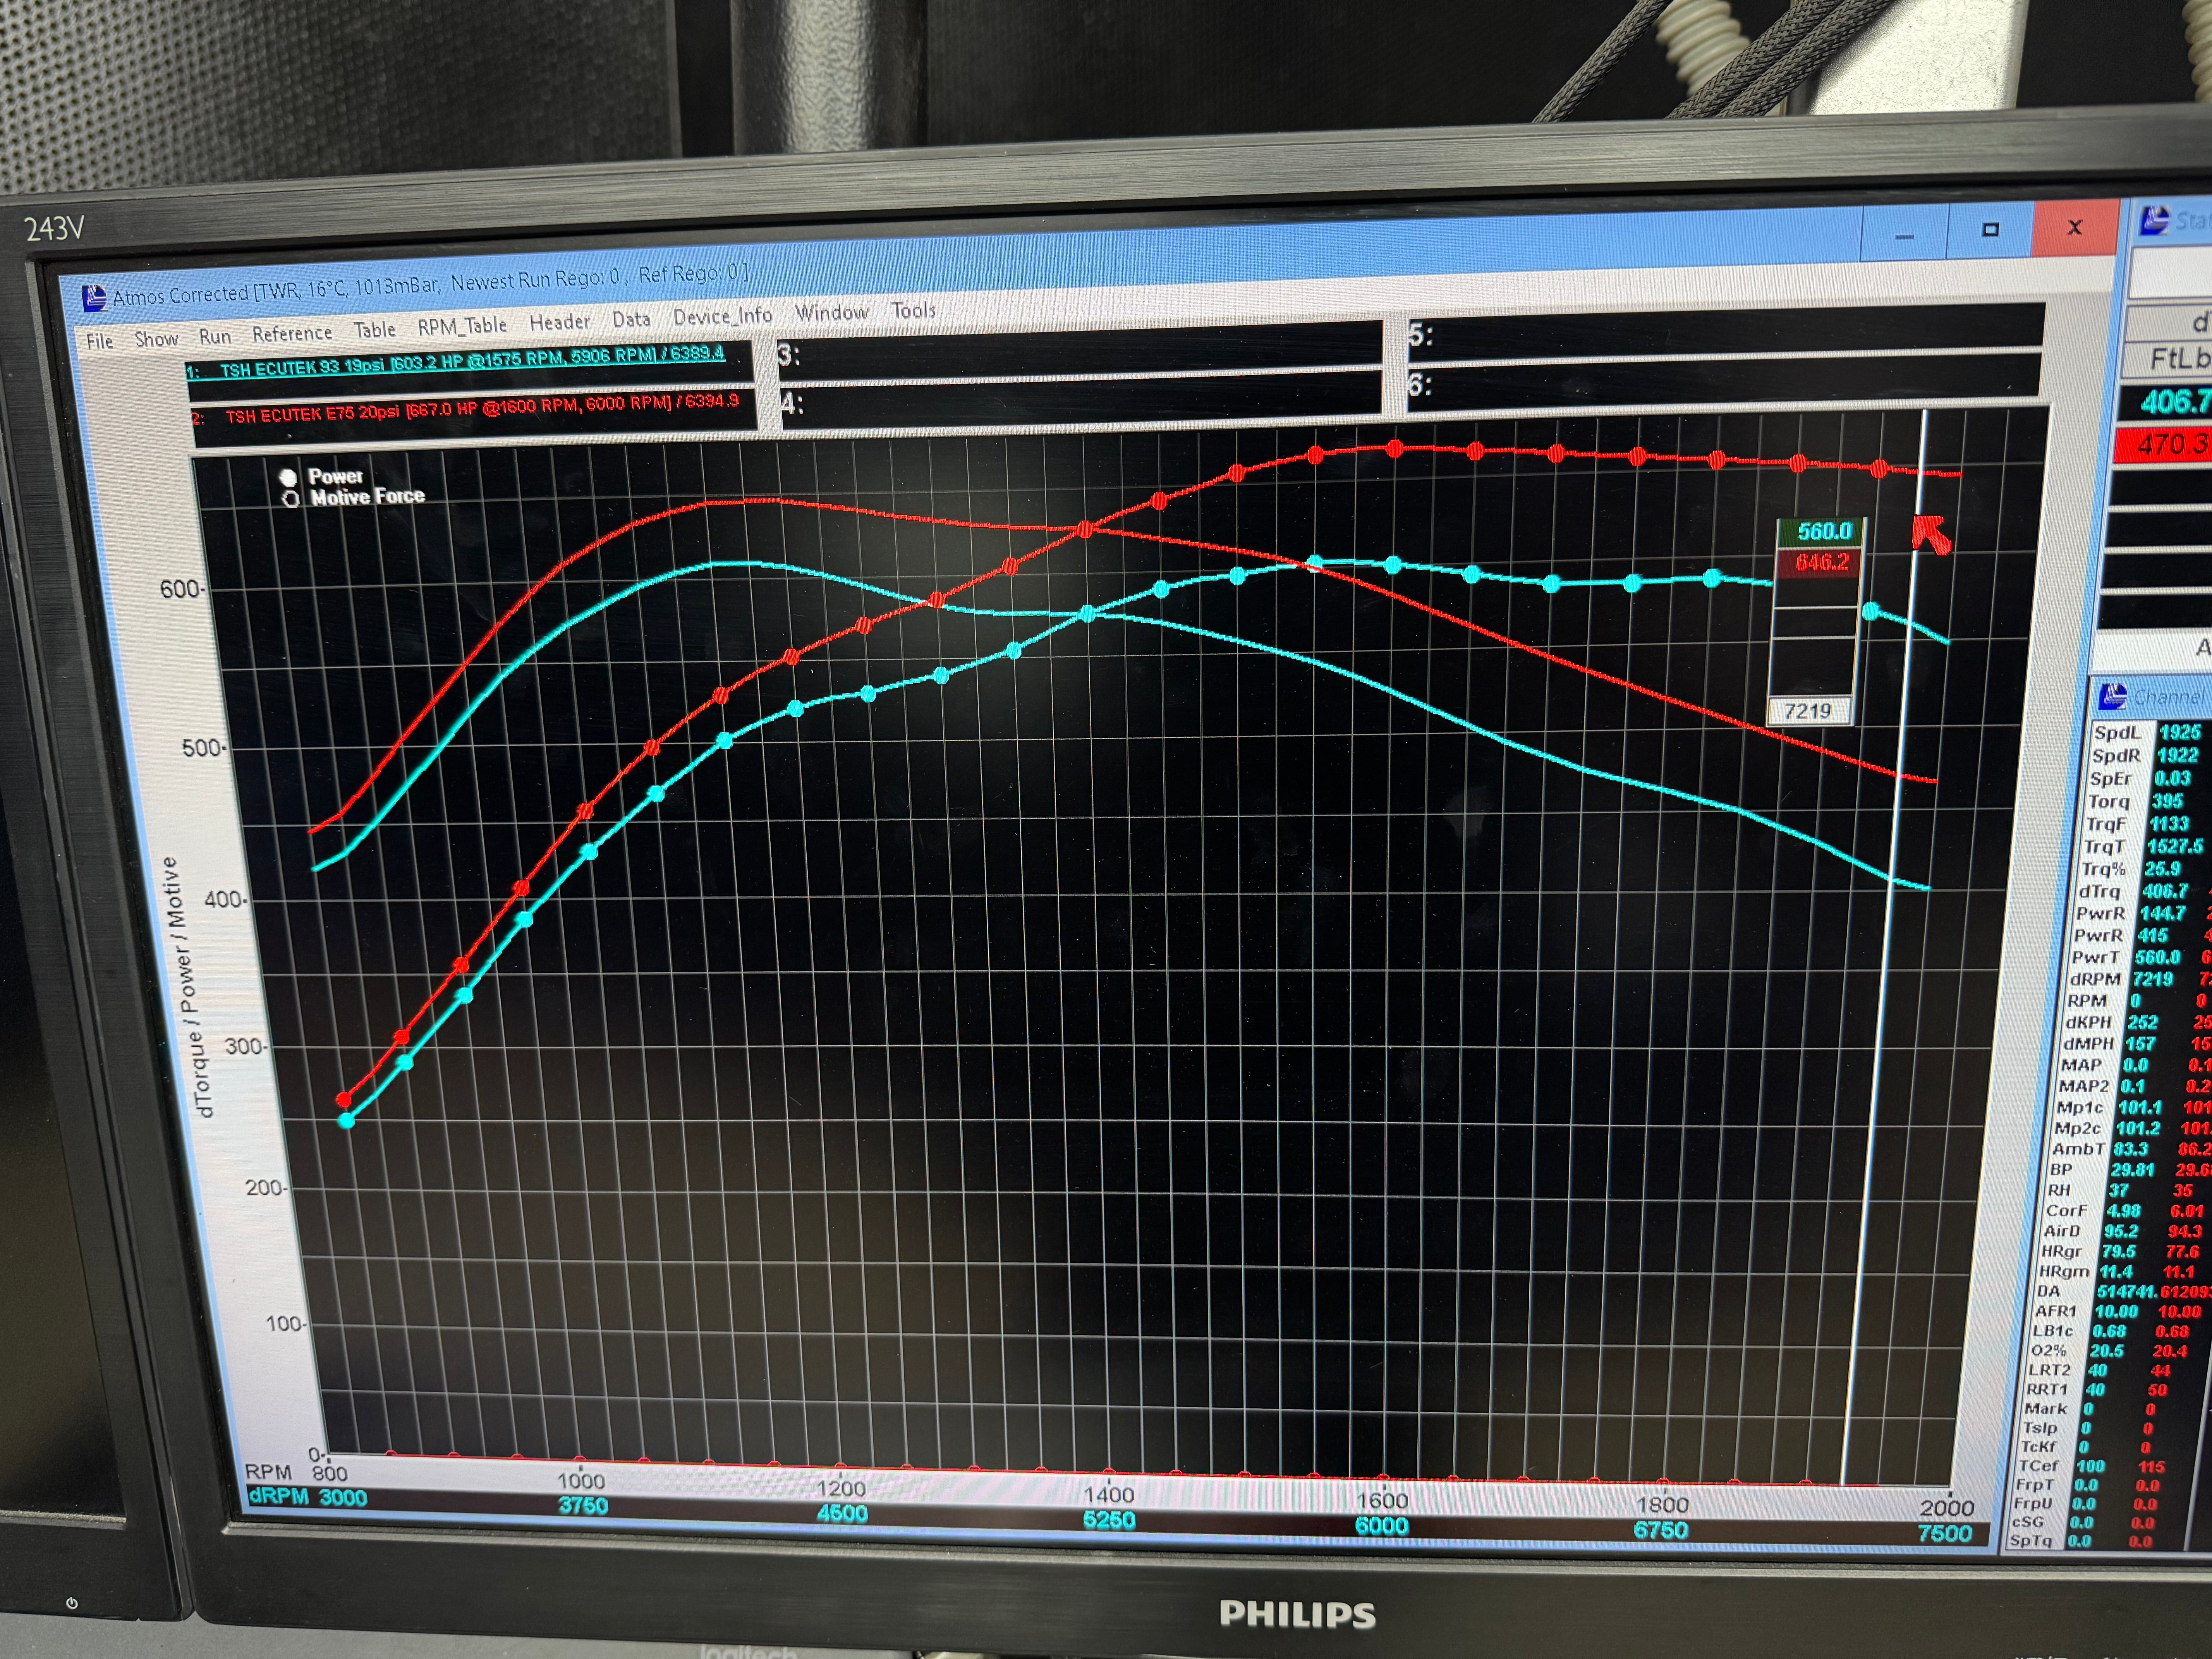This screenshot has height=1659, width=2212.
Task: Open the Device_Info menu
Action: 723,316
